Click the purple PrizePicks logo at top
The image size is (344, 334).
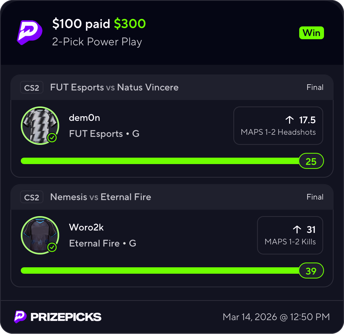coord(30,32)
